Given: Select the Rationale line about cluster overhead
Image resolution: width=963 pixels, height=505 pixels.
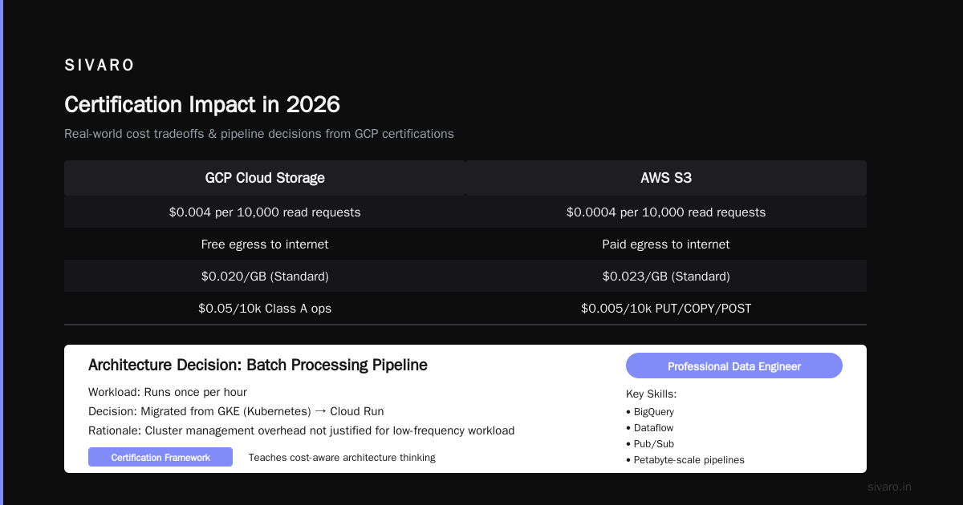Looking at the screenshot, I should tap(302, 430).
